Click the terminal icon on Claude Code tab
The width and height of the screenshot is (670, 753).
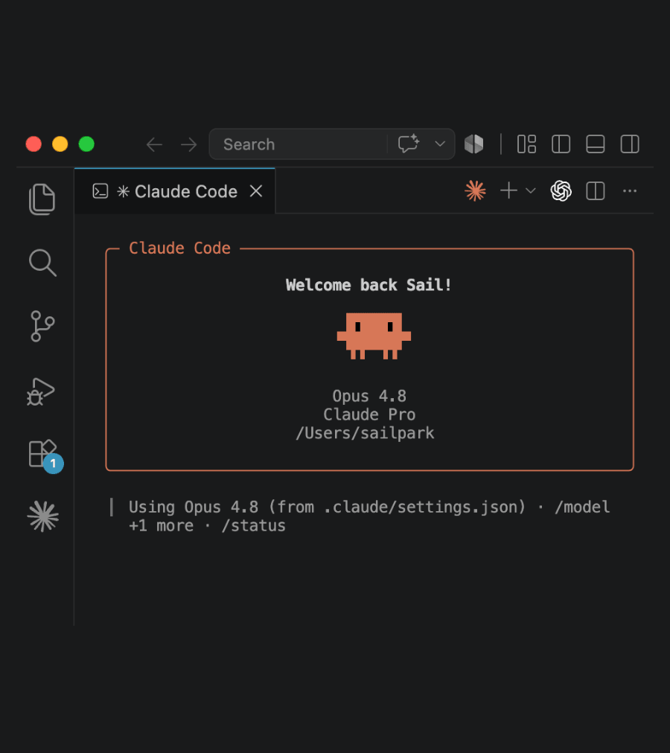[x=100, y=191]
